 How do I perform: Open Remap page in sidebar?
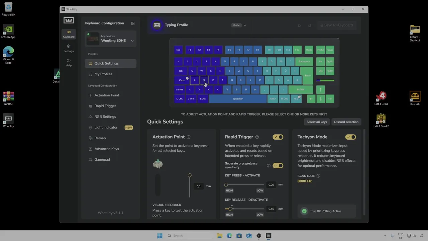[110, 138]
